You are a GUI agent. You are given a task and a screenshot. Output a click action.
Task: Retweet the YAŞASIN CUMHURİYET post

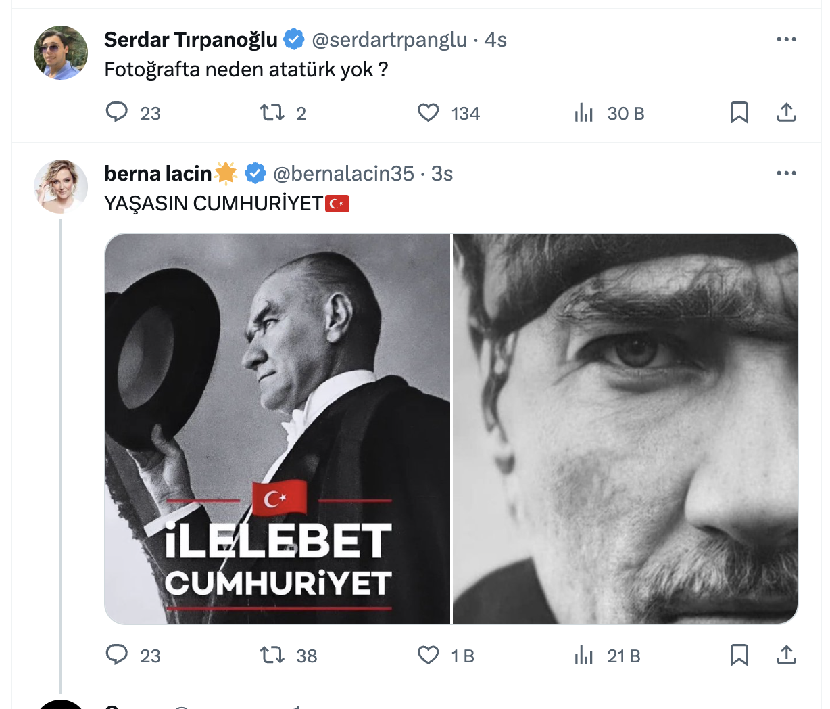273,656
